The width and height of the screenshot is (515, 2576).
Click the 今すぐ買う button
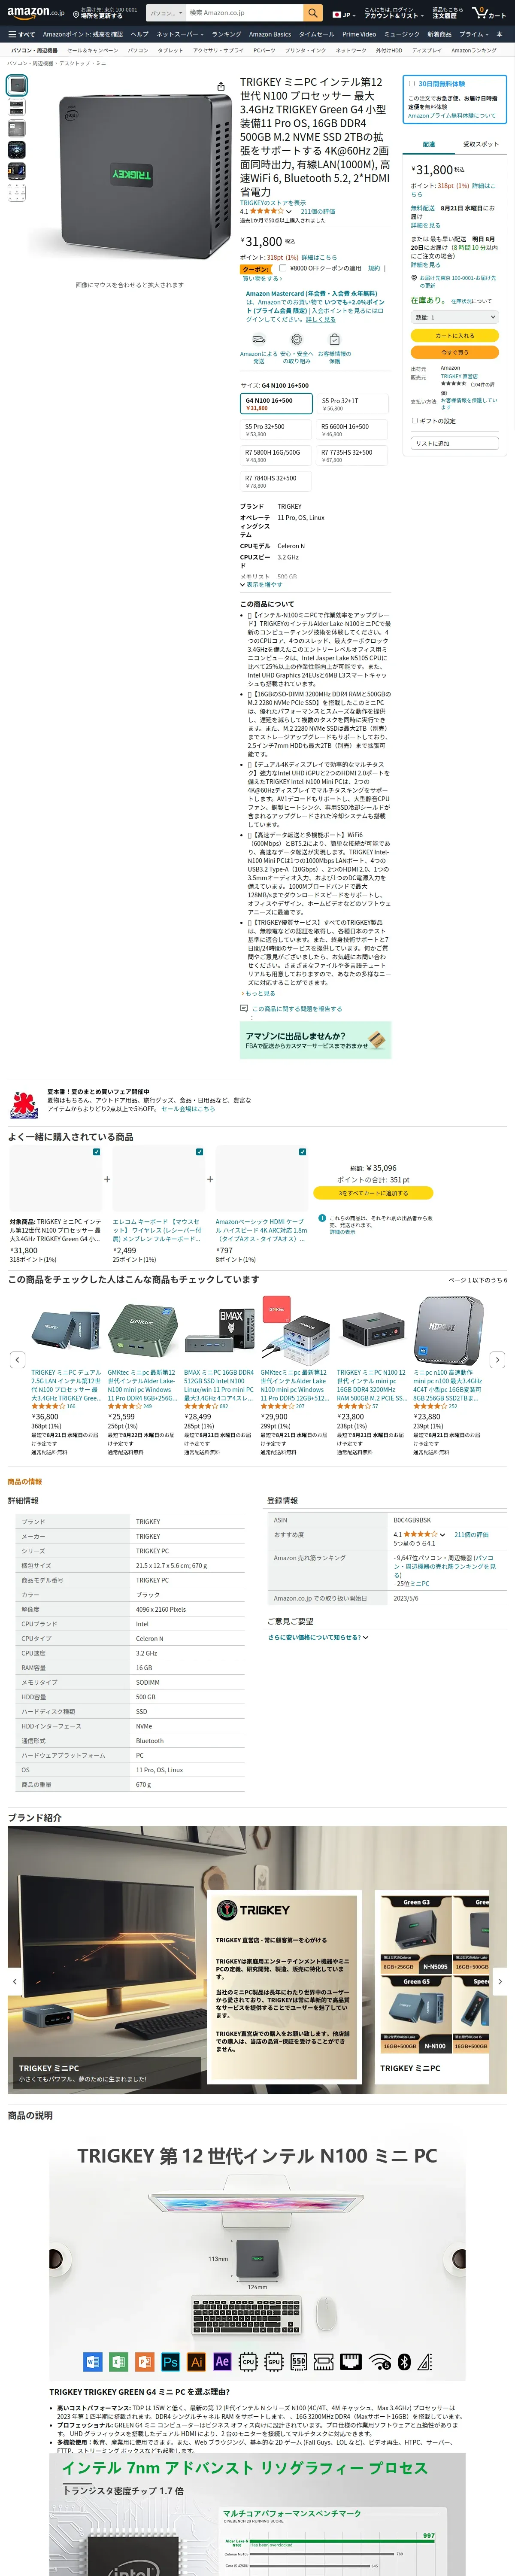(455, 352)
